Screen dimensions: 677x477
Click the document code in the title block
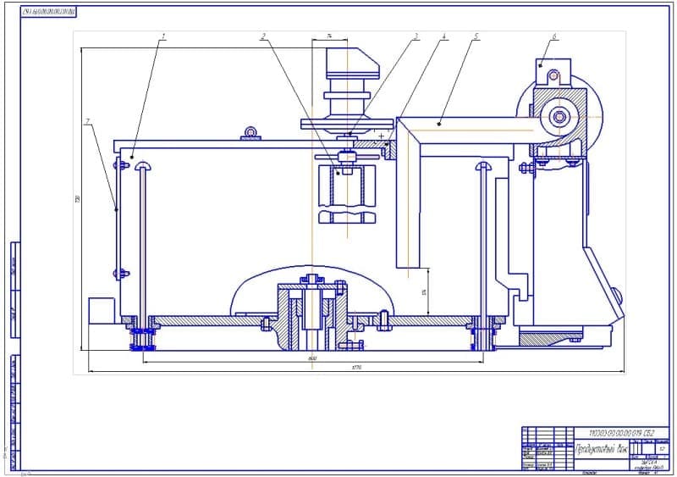coord(621,433)
